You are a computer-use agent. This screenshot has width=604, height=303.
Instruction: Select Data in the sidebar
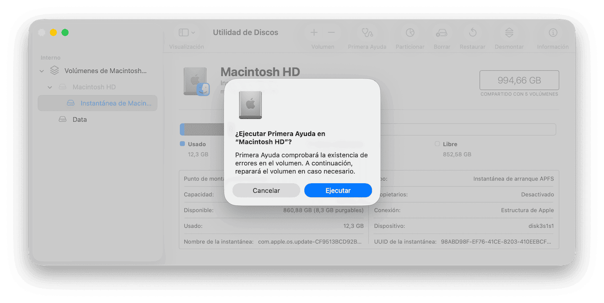80,119
